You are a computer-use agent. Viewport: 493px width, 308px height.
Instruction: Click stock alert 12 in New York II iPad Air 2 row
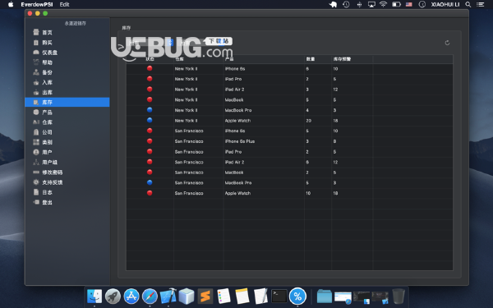[335, 90]
